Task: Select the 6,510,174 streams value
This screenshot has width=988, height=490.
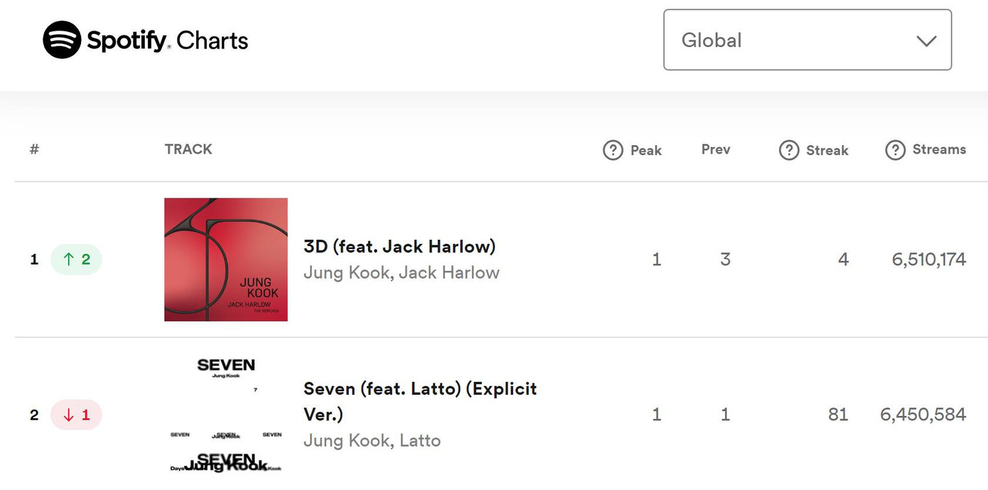Action: (929, 260)
